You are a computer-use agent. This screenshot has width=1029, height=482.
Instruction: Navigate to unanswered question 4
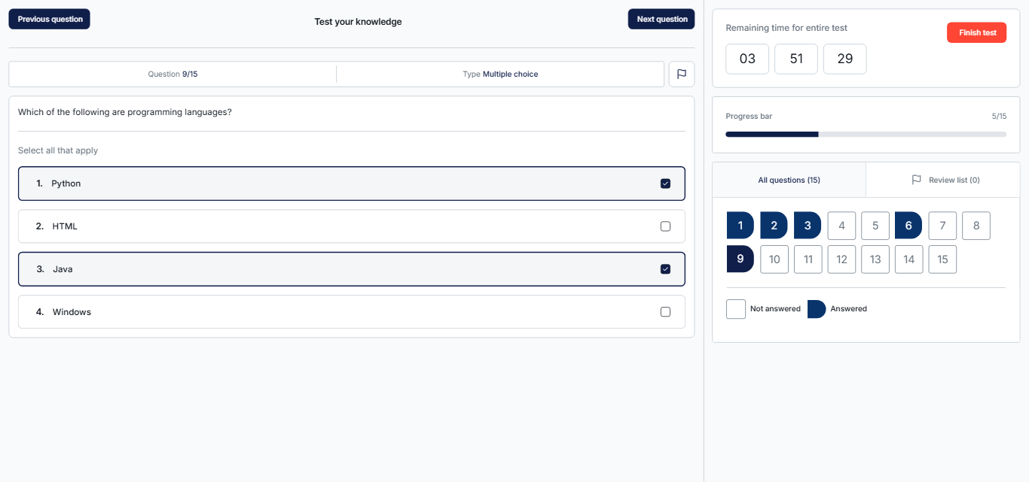point(841,226)
